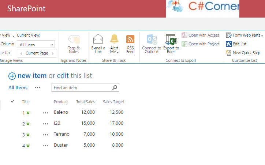Sort by the Total Sales column header

coord(85,102)
